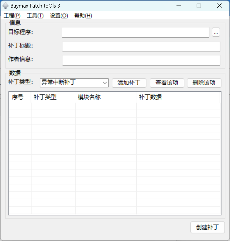The width and height of the screenshot is (230, 241).
Task: Focus the 目标程序 input field
Action: pos(135,33)
